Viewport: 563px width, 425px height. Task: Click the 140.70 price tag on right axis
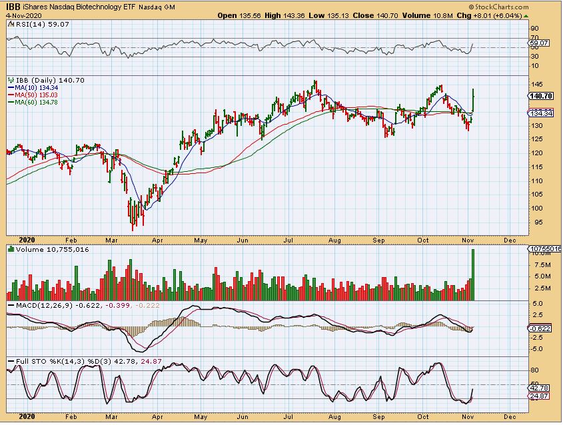click(x=540, y=96)
